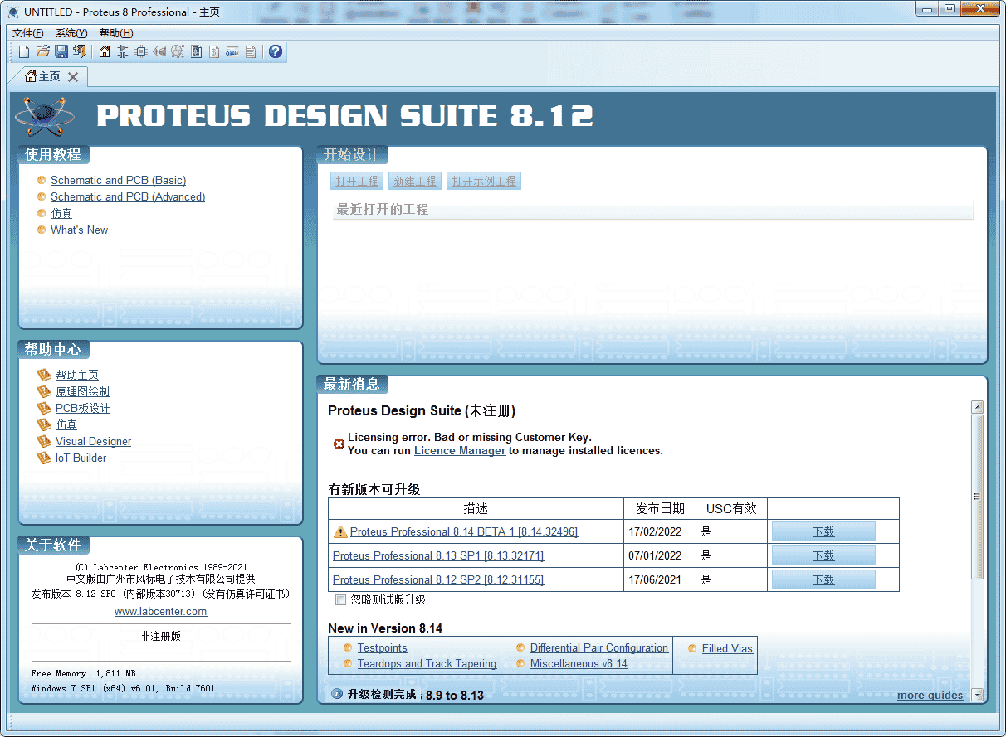Click the 打开示例工程 button

(484, 181)
